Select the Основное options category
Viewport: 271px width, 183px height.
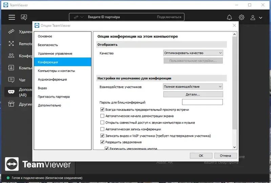(63, 36)
